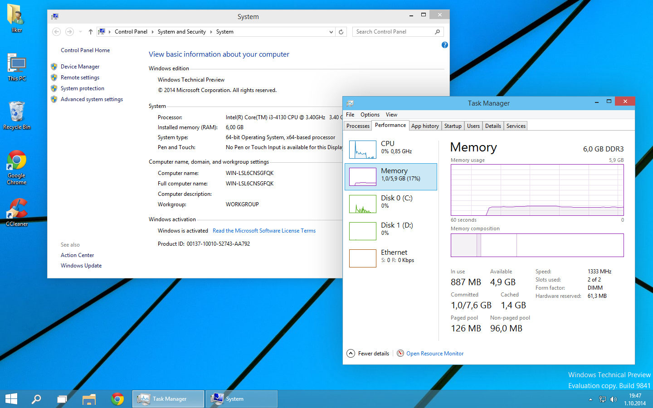Screen dimensions: 653x408
Task: Switch to Services tab
Action: 516,126
